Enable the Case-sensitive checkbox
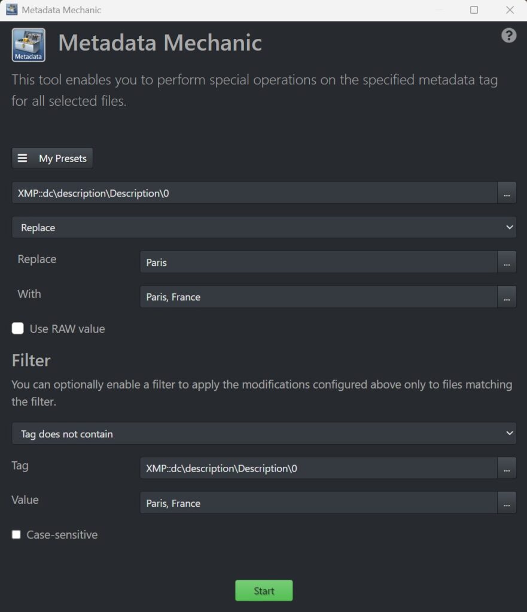Image resolution: width=527 pixels, height=612 pixels. click(16, 534)
